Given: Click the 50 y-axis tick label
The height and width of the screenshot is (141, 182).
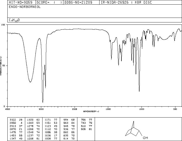Looking at the screenshot, I should 4,66.
